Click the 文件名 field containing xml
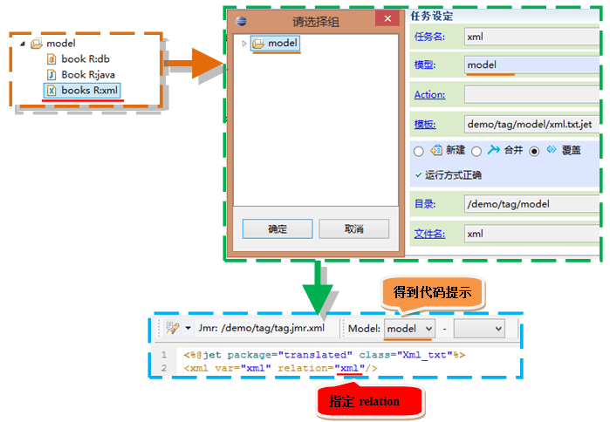610x422 pixels. click(531, 234)
